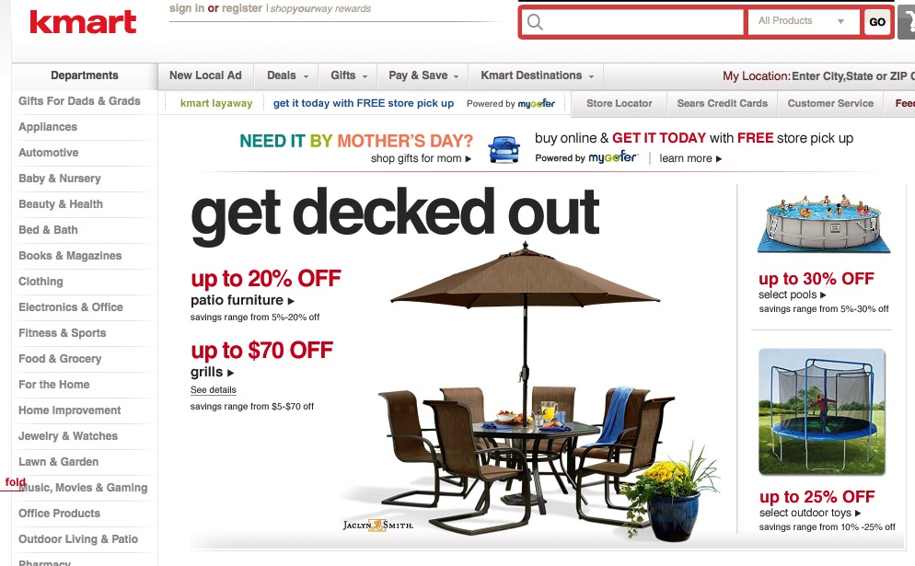
Task: Click the Jaclyn Smith brand logo
Action: tap(378, 526)
